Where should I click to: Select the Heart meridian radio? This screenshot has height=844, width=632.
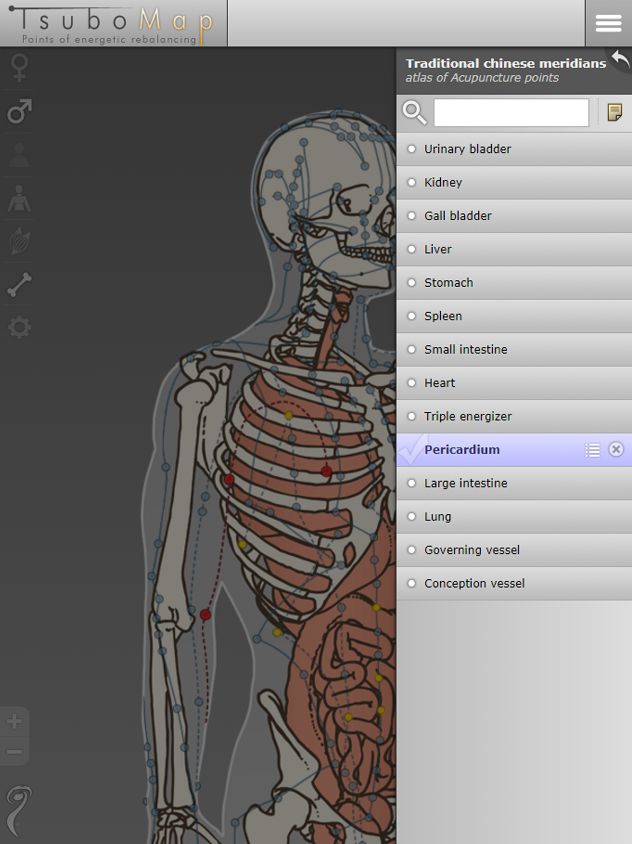[412, 383]
